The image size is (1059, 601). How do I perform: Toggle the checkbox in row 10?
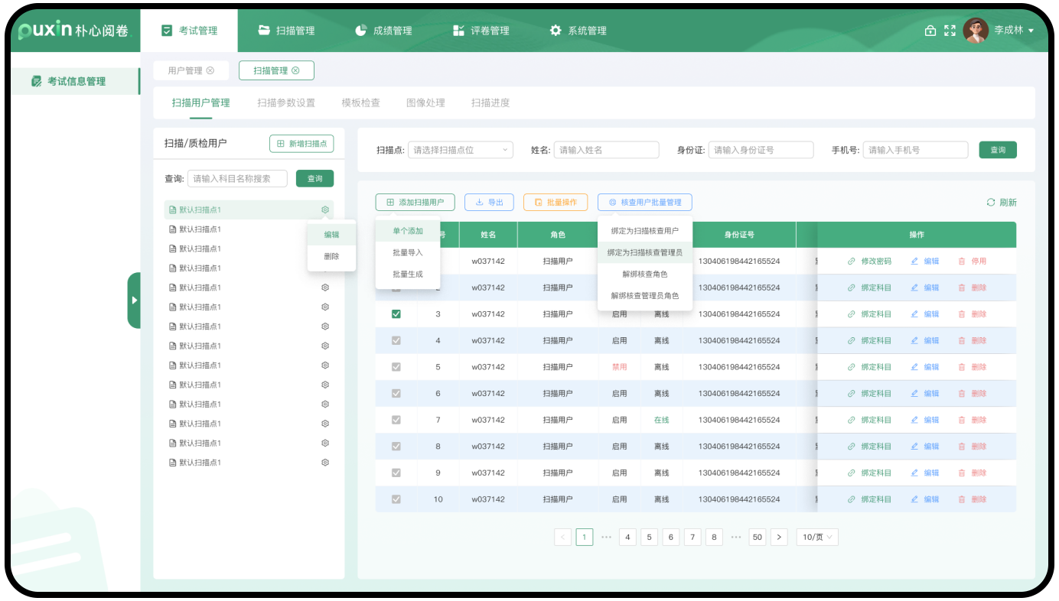[x=396, y=499]
